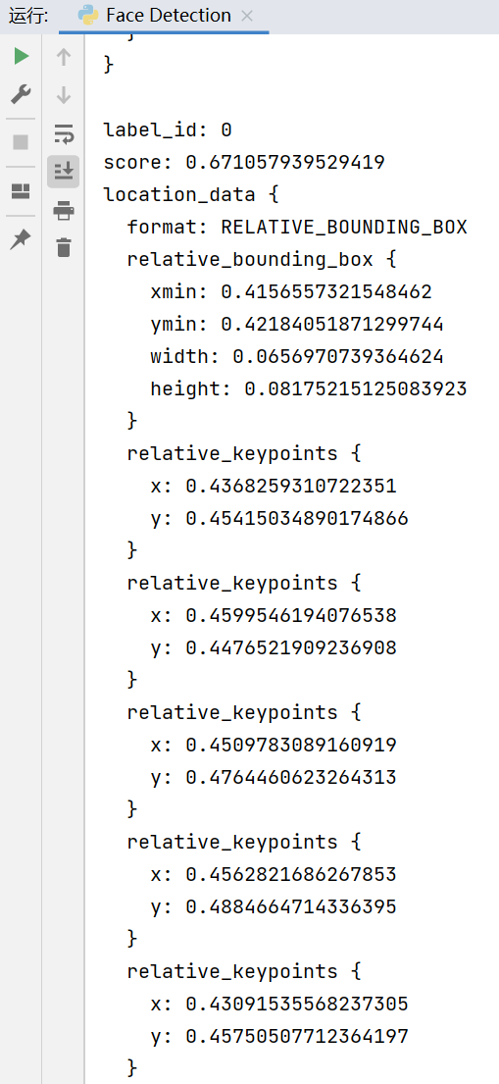499x1084 pixels.
Task: Click the Print output printer icon
Action: [x=64, y=210]
